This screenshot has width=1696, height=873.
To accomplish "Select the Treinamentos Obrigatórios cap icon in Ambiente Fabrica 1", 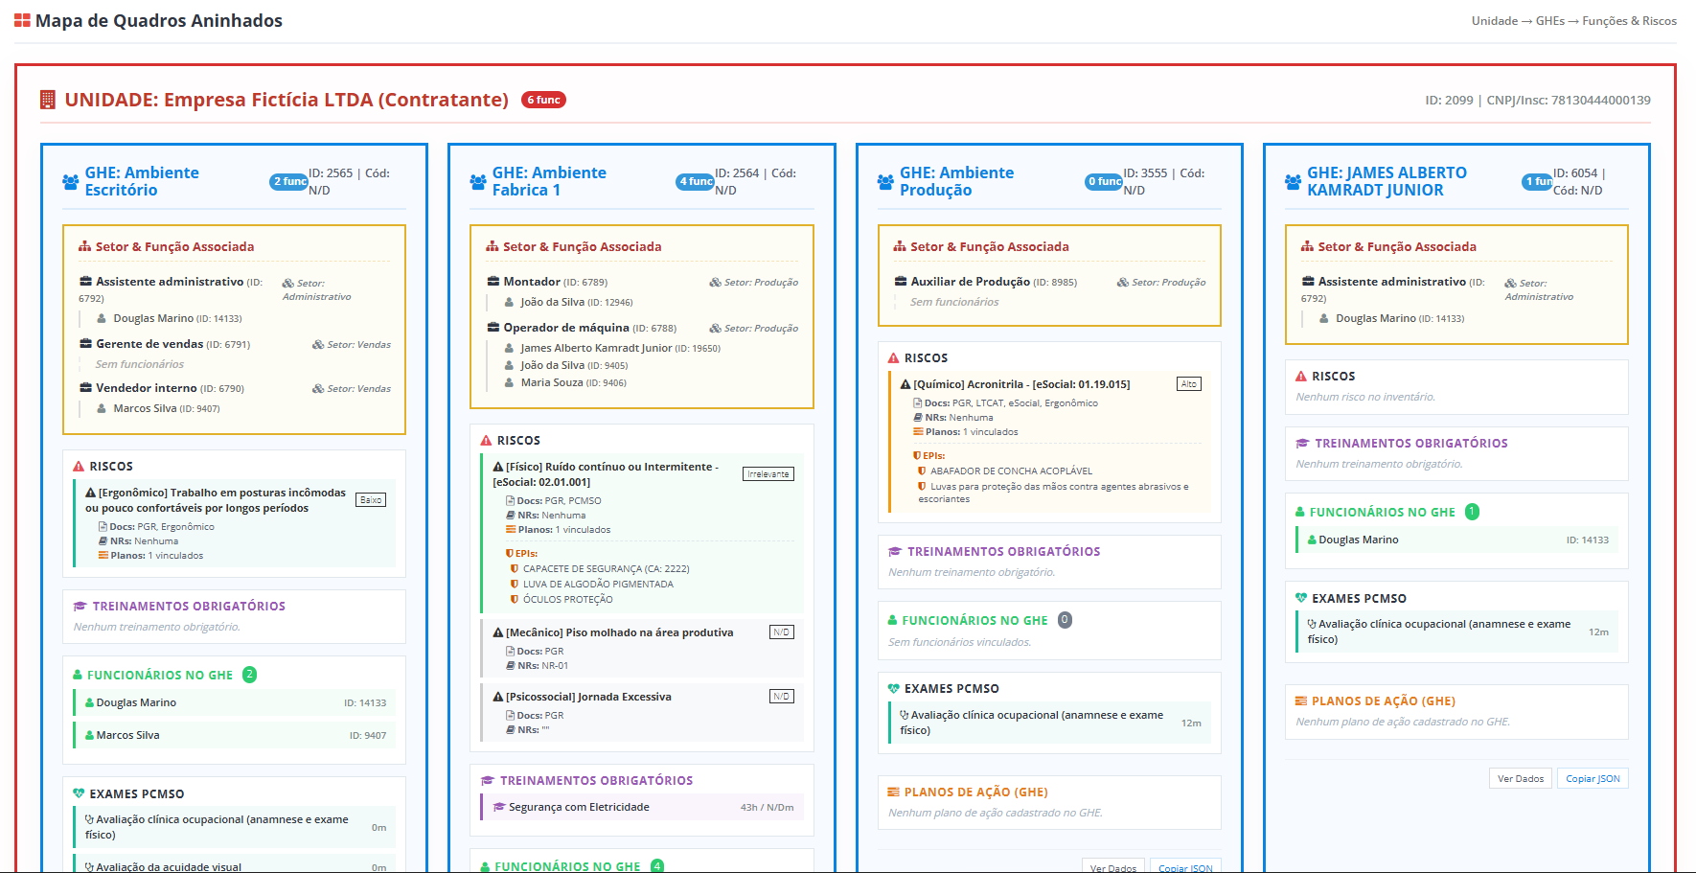I will pos(488,780).
